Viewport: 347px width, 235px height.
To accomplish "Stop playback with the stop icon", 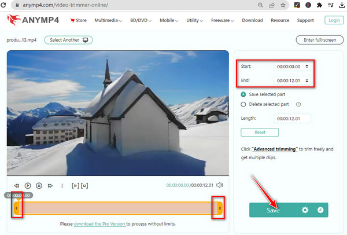I will (x=39, y=186).
